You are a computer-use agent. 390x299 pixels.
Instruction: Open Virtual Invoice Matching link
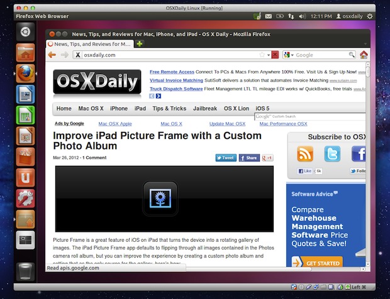[x=176, y=80]
